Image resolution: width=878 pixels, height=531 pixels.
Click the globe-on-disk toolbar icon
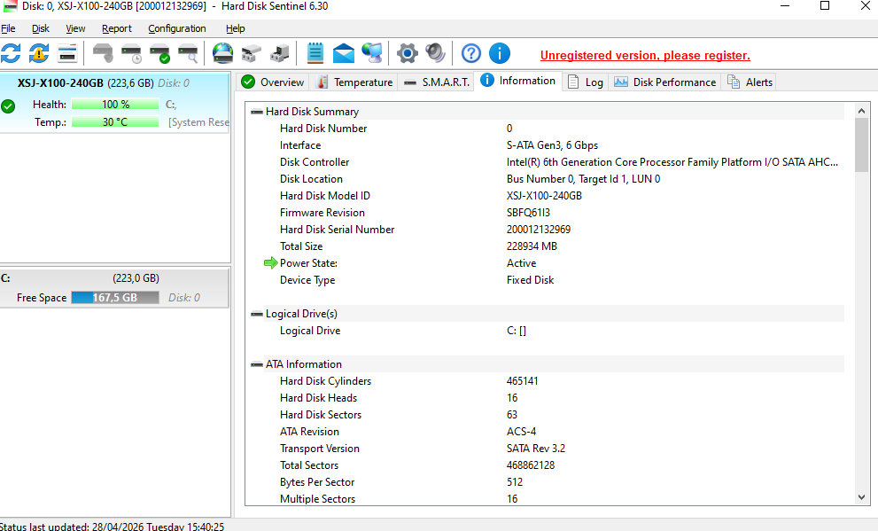pos(223,53)
